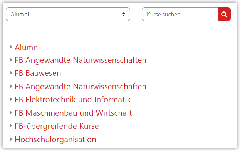Open Angewandte Naturwissenschaften link directly under FB Bauwesen

[81, 87]
